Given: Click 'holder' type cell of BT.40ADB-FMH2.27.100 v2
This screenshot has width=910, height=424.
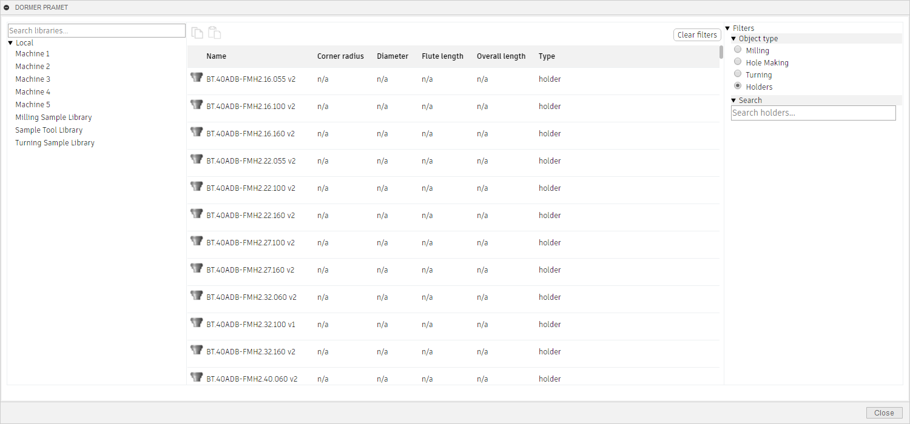Looking at the screenshot, I should [550, 243].
